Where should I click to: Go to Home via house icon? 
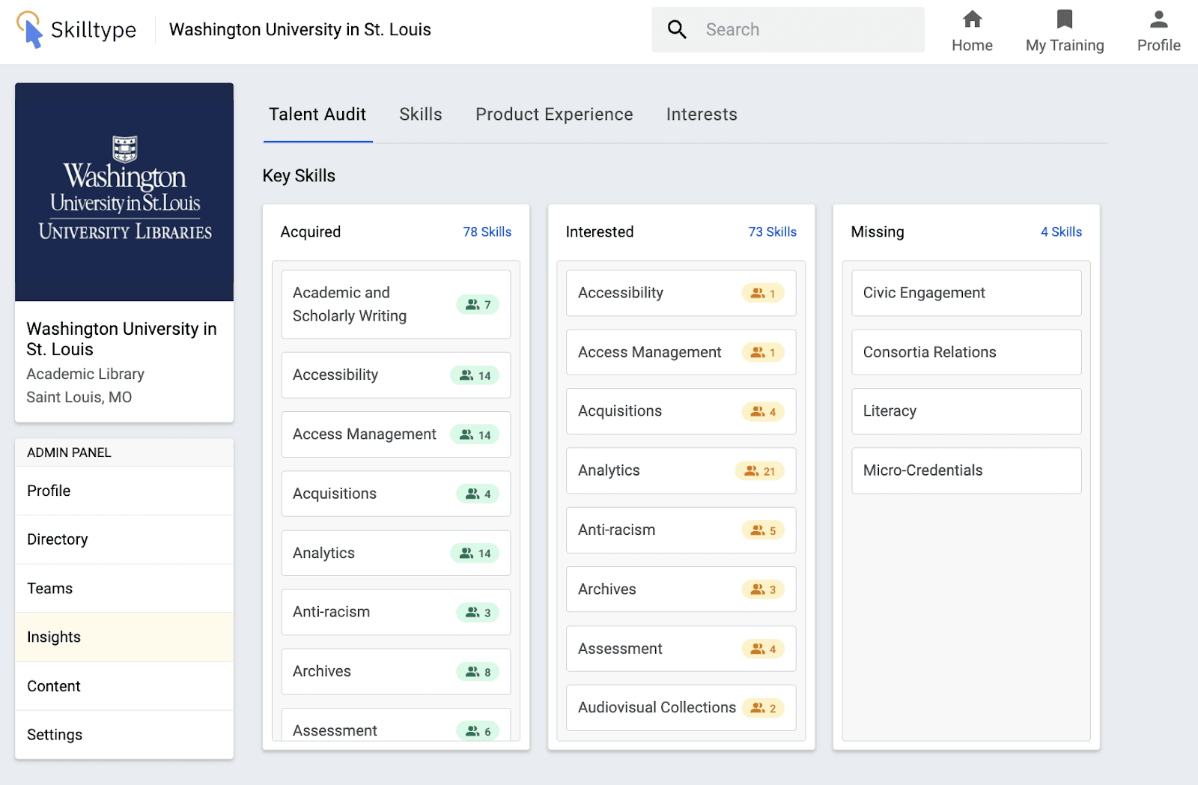coord(972,19)
